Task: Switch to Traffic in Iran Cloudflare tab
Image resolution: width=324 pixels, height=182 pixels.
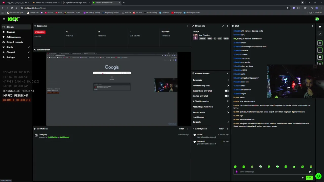Action: [46, 3]
